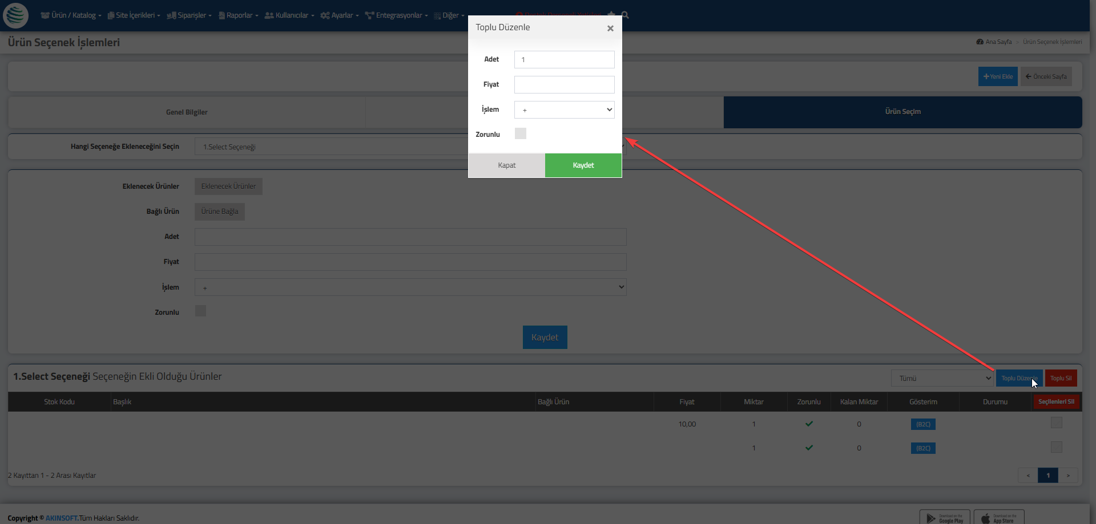Click the globe logo in the header

point(15,15)
